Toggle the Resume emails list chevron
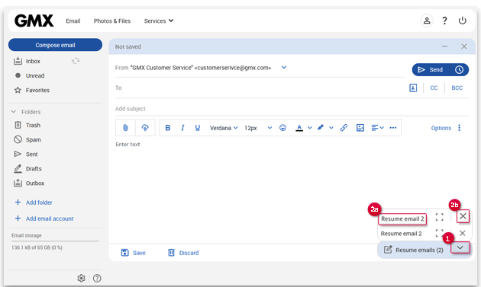Screen dimensions: 481x287 460,247
